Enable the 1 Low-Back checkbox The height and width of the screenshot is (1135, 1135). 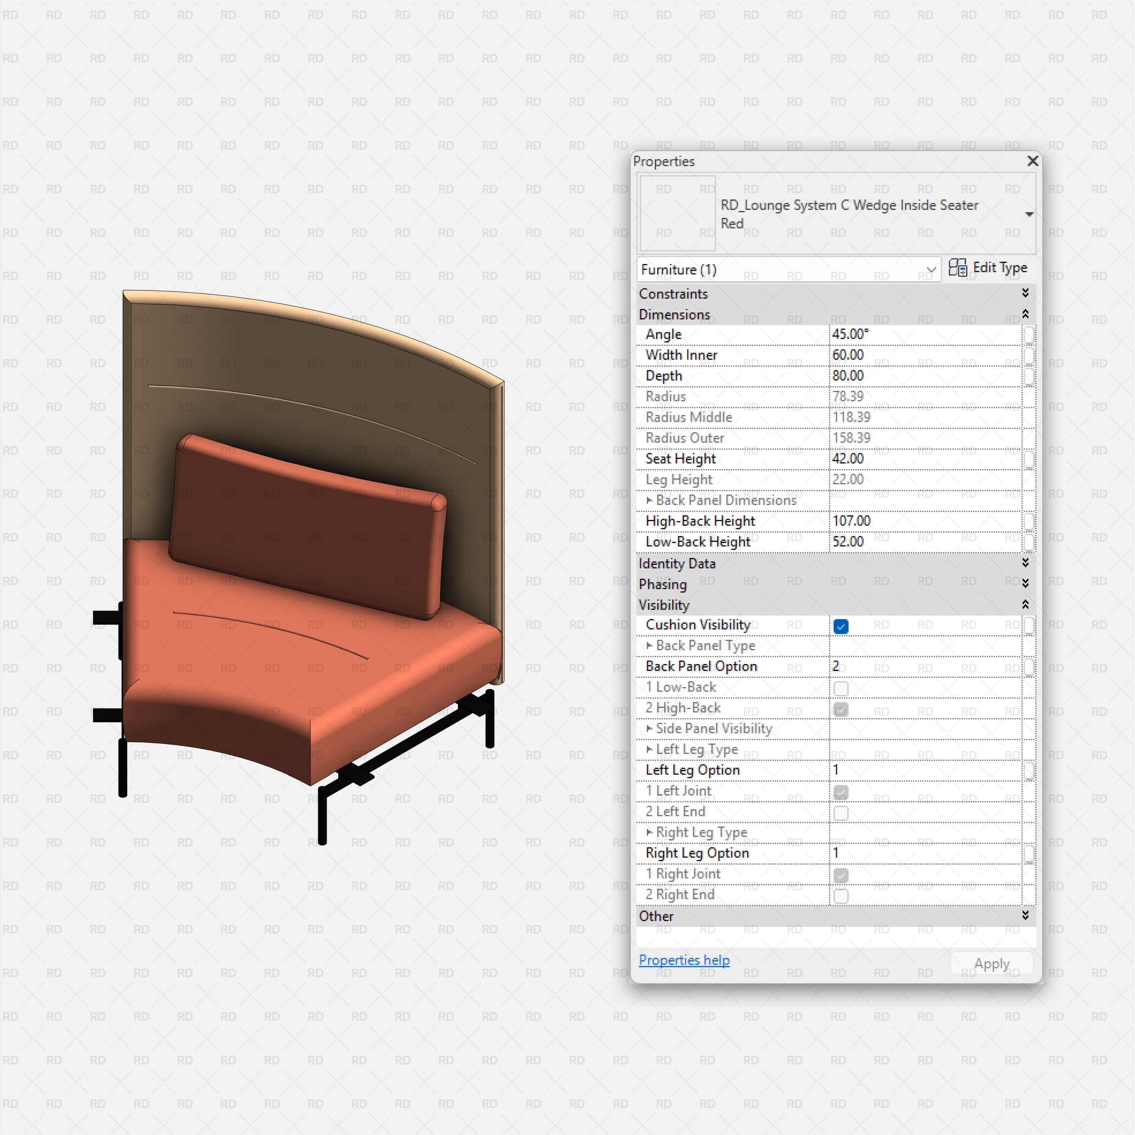pyautogui.click(x=841, y=688)
